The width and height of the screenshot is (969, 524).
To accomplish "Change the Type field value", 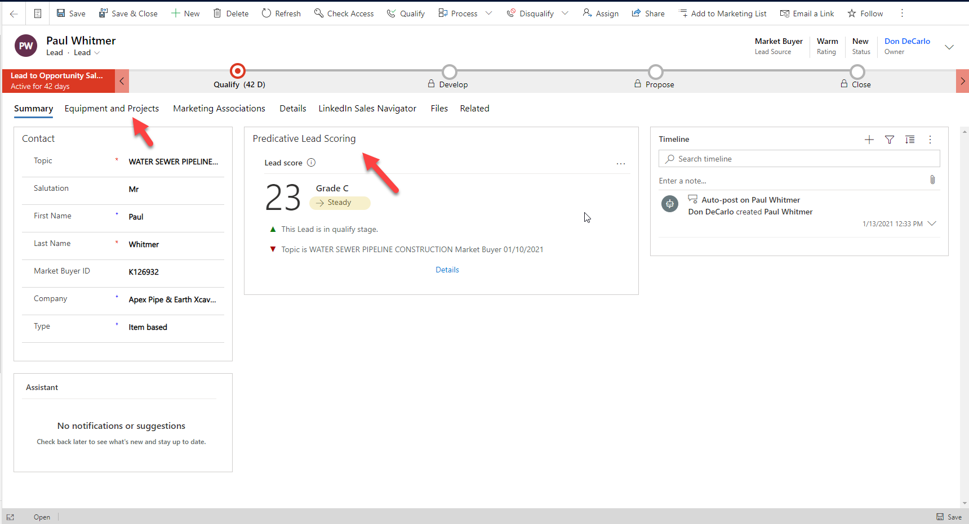I will pyautogui.click(x=173, y=327).
